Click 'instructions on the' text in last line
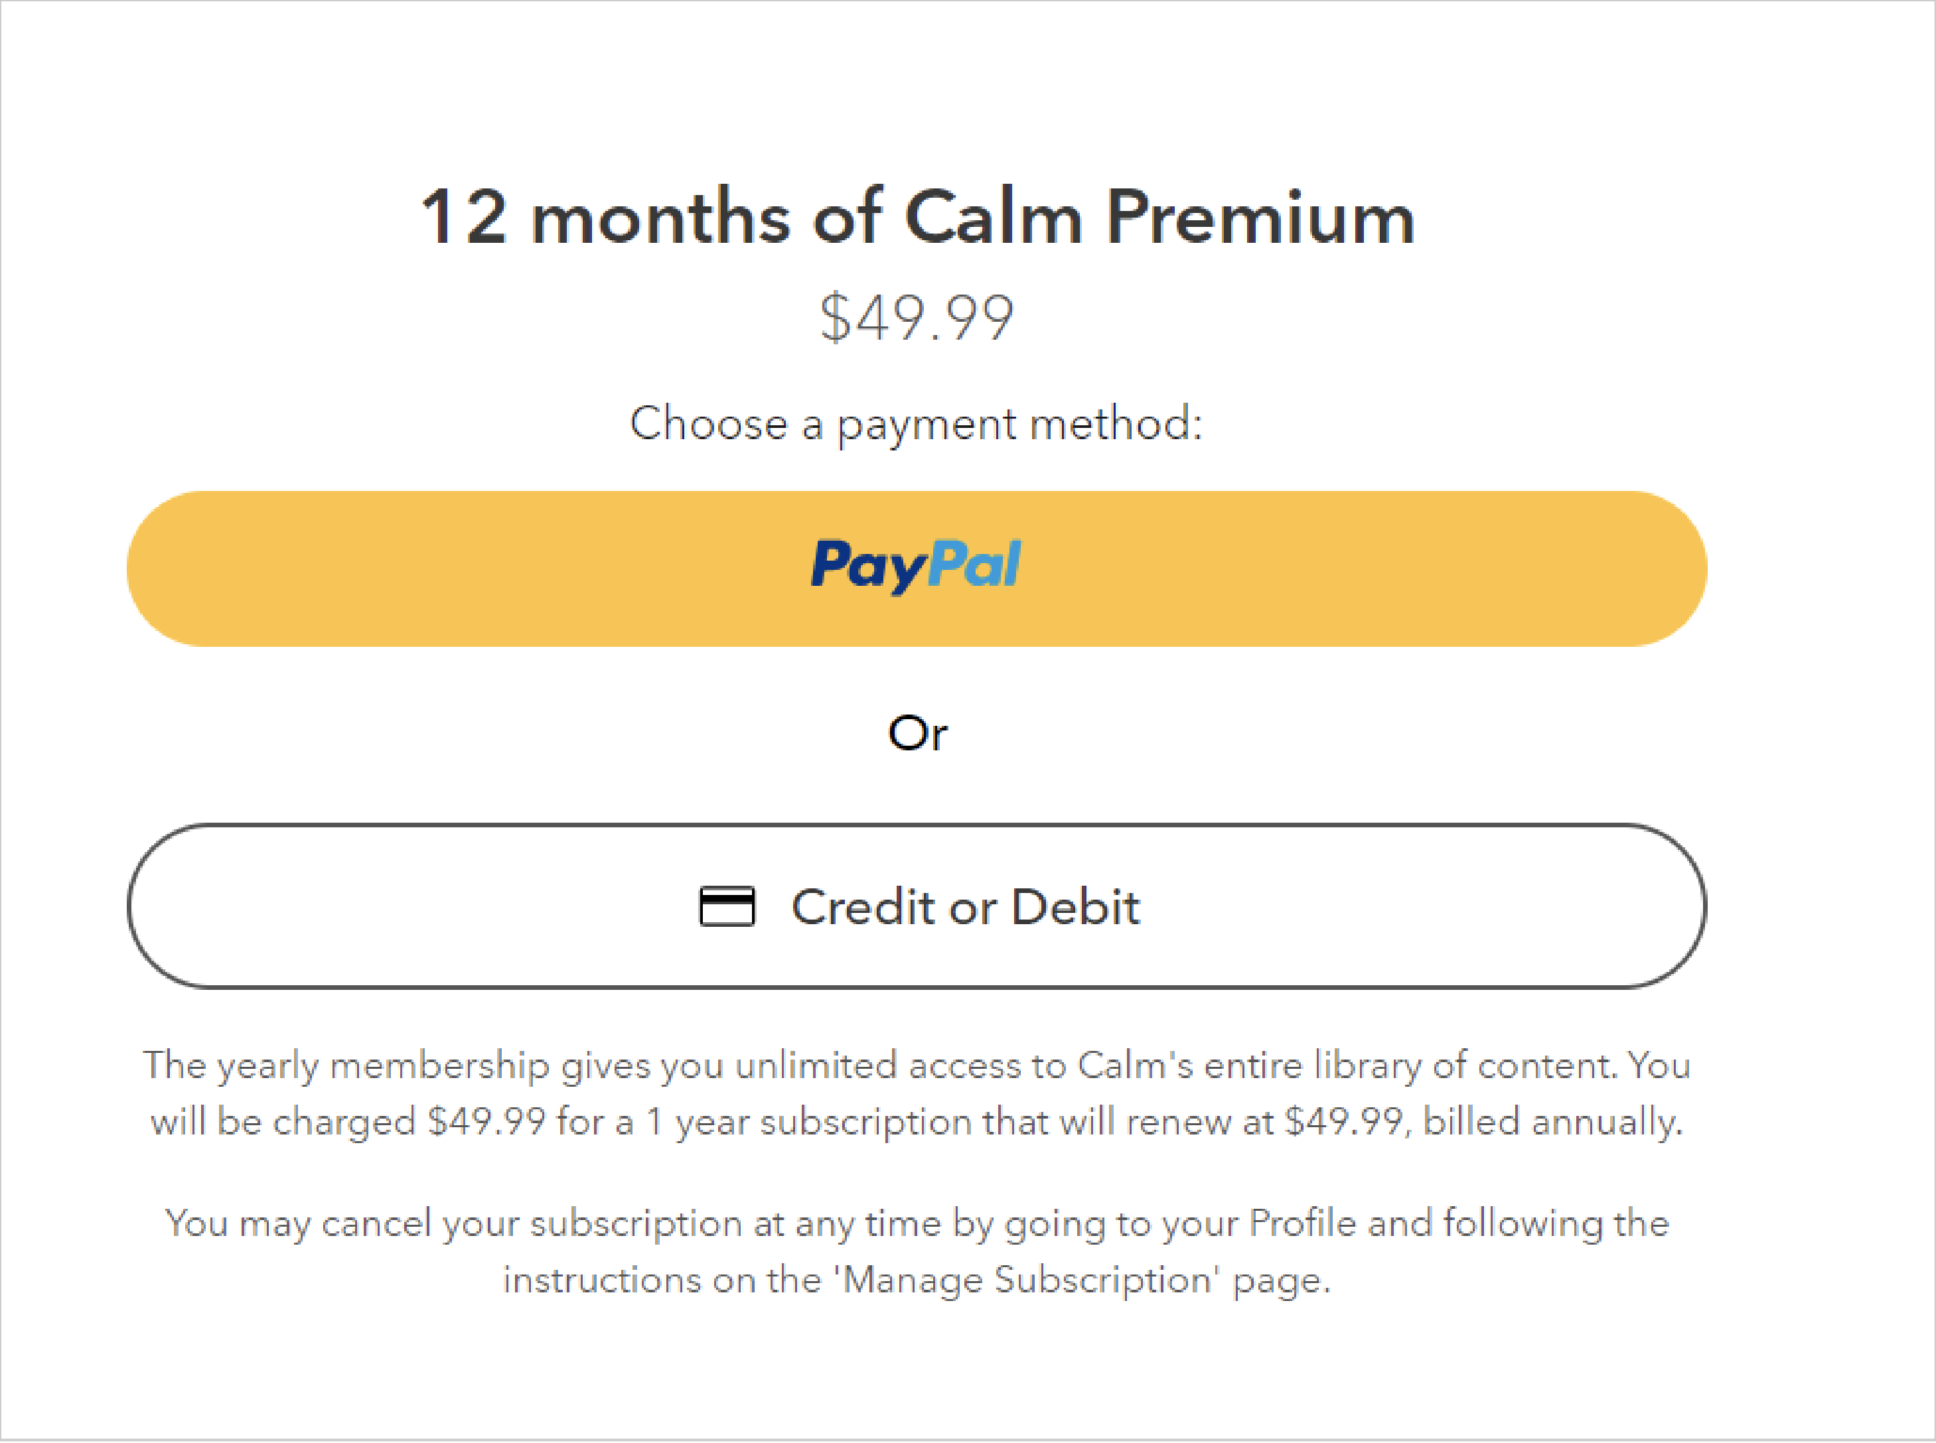The height and width of the screenshot is (1443, 1936). (x=662, y=1281)
